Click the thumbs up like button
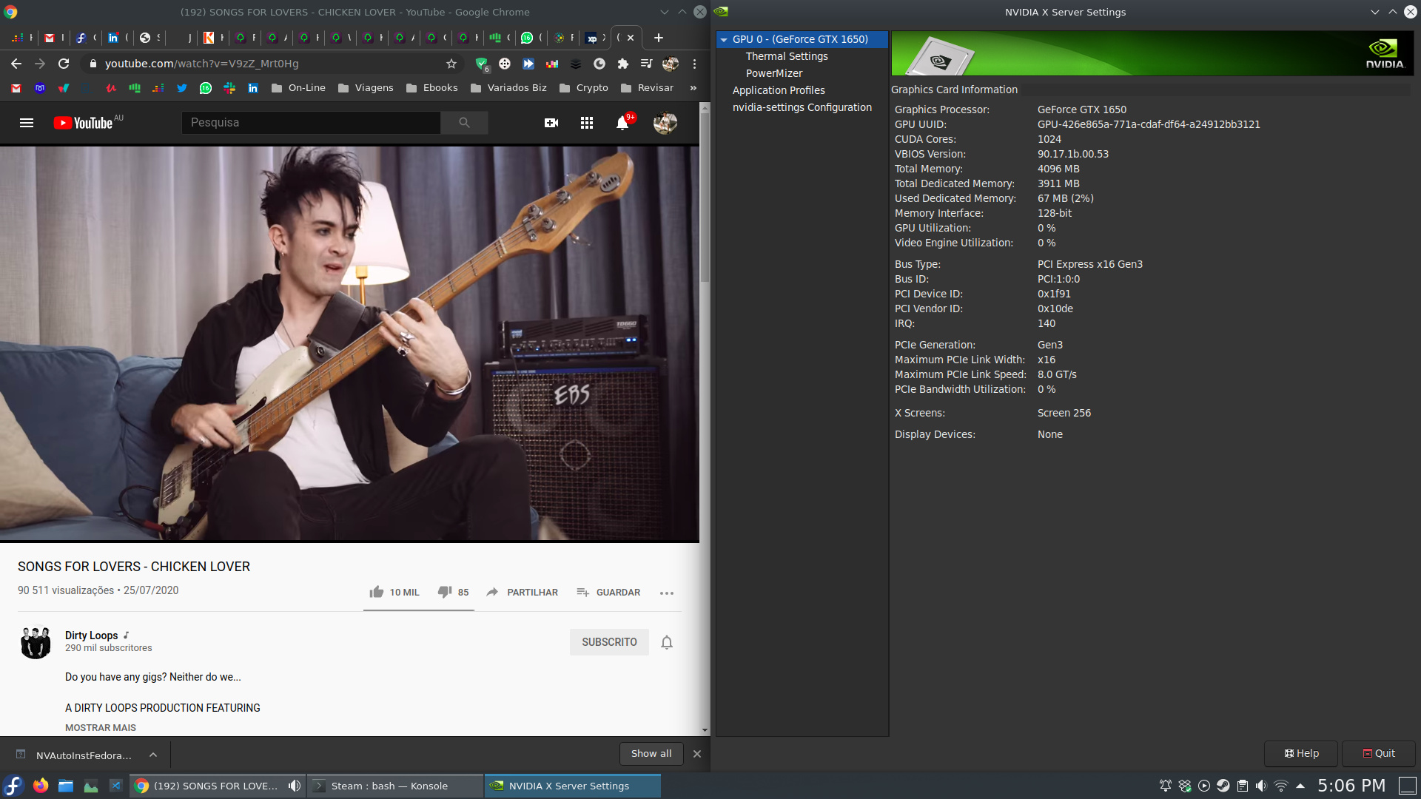1421x799 pixels. pyautogui.click(x=377, y=592)
